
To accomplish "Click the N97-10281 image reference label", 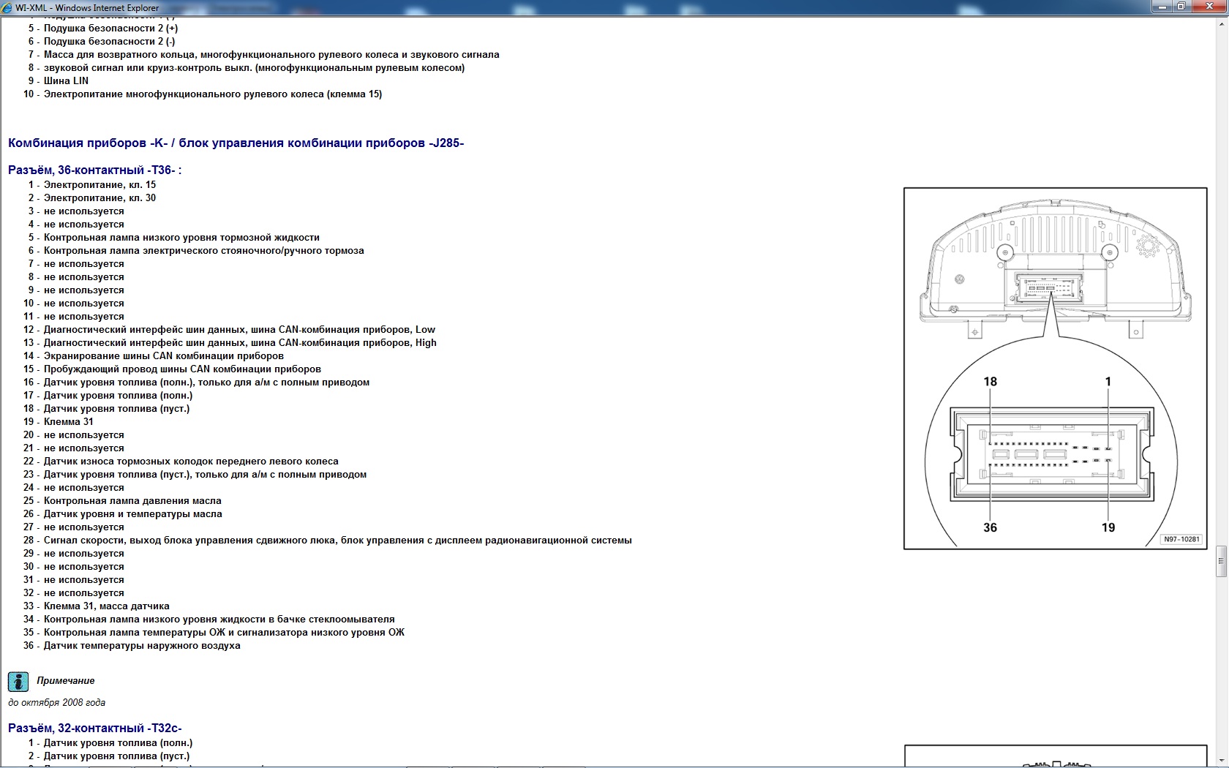I will coord(1181,539).
